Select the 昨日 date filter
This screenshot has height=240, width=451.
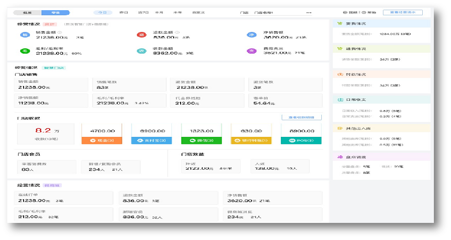point(124,12)
